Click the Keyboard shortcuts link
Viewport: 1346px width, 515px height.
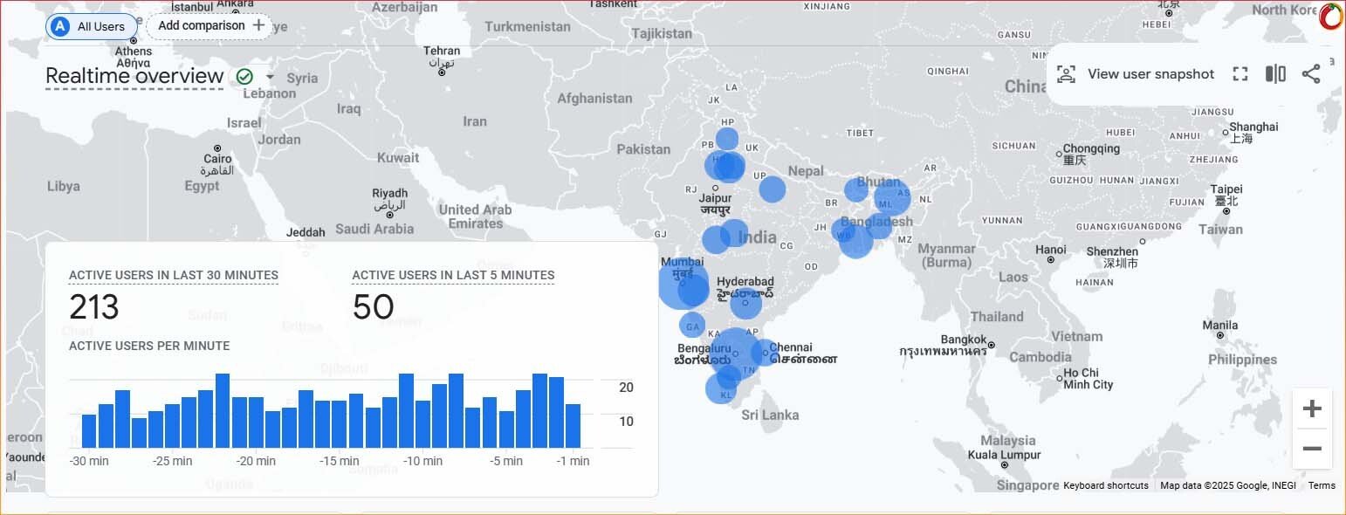pyautogui.click(x=1106, y=485)
